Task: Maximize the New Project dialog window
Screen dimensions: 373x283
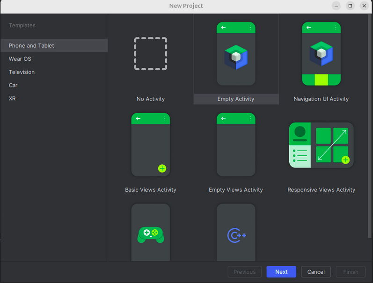Action: click(x=350, y=6)
